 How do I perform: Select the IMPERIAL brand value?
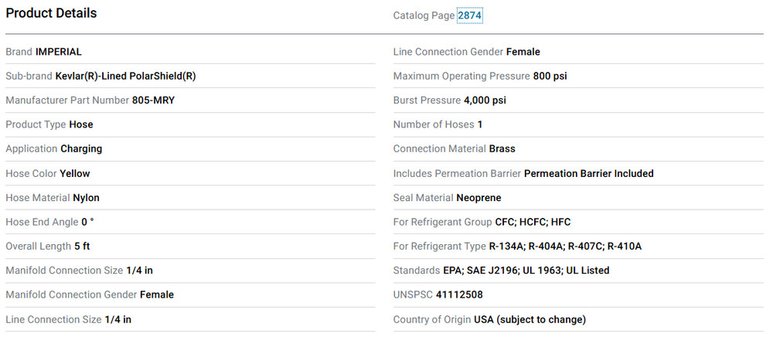pos(59,52)
